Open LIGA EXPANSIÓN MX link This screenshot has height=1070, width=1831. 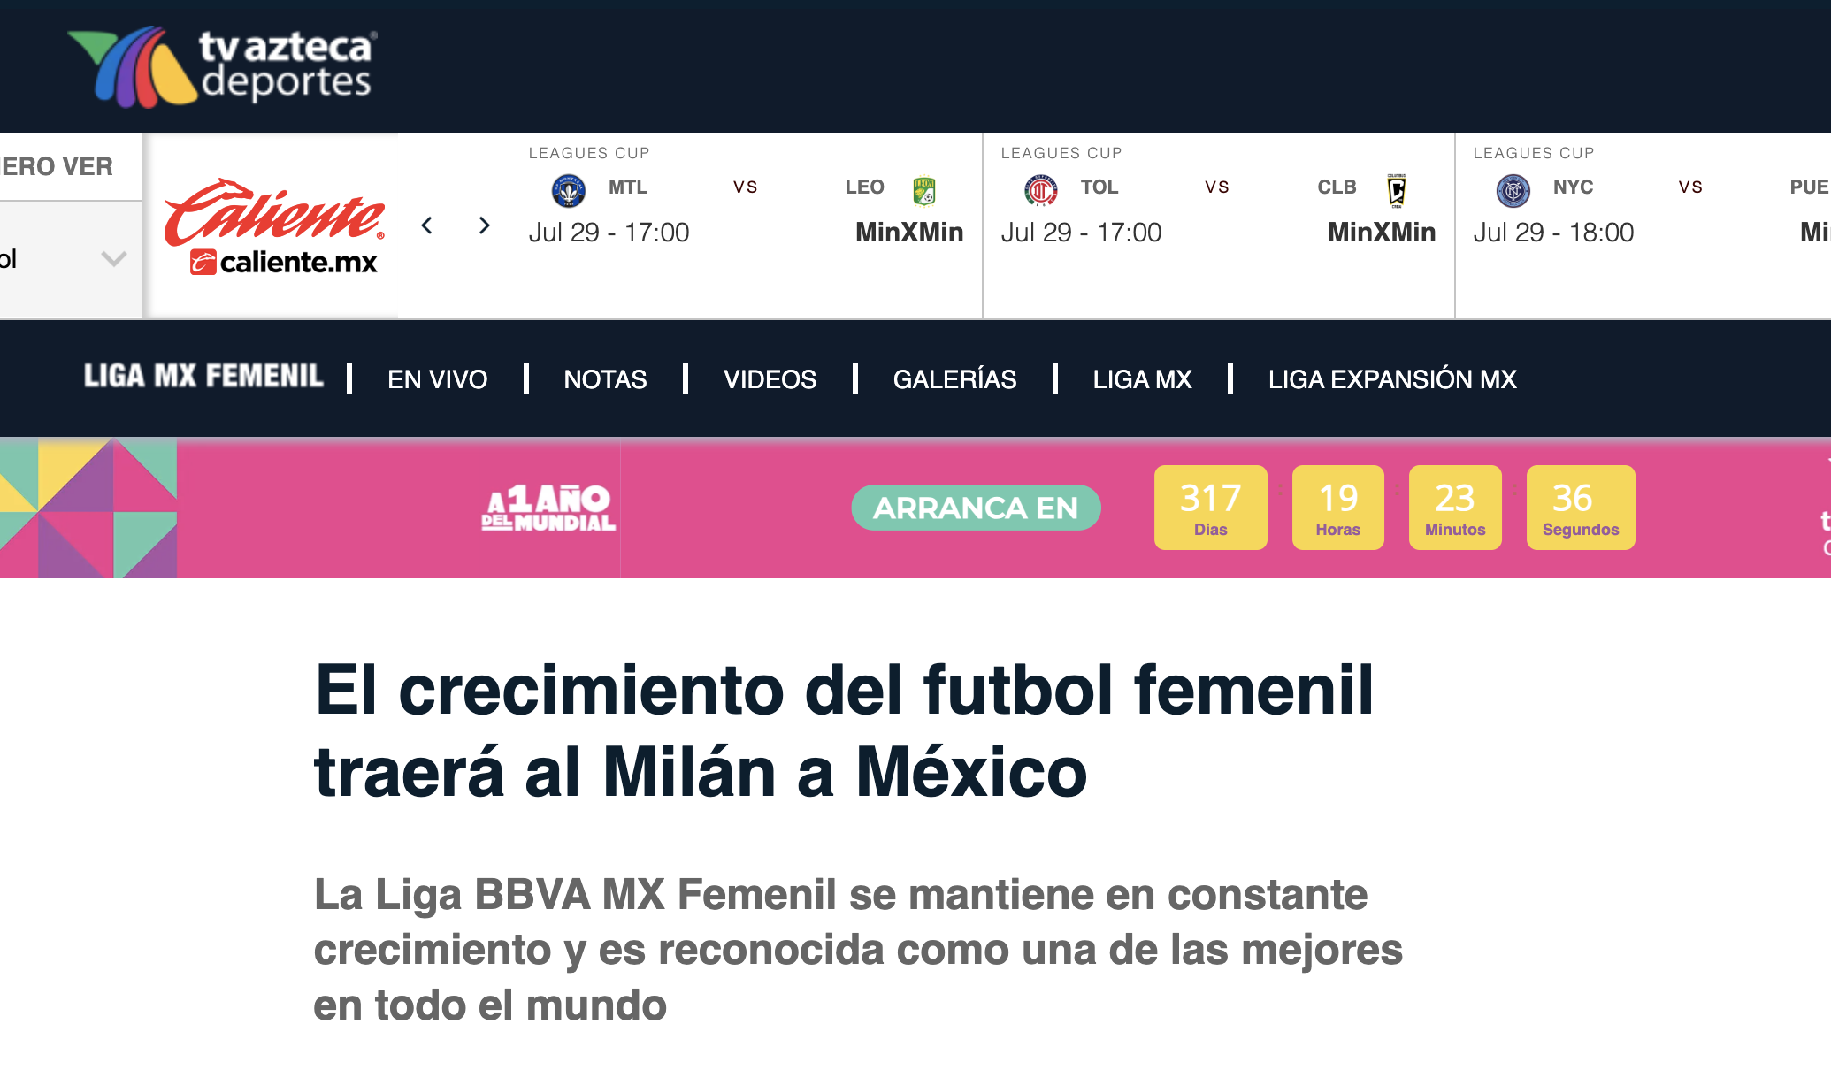coord(1392,379)
